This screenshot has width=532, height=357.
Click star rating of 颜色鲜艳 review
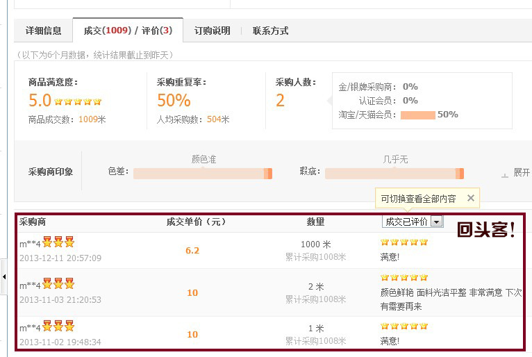[404, 278]
